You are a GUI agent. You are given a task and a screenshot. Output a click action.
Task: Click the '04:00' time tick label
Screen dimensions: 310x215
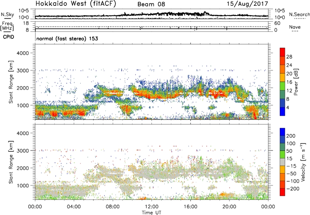click(74, 207)
